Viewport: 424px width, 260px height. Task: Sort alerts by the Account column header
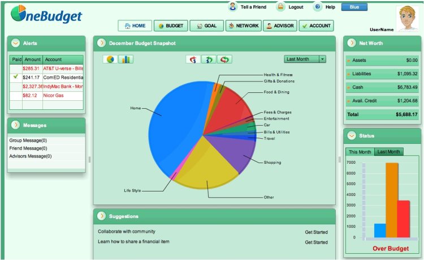[63, 59]
